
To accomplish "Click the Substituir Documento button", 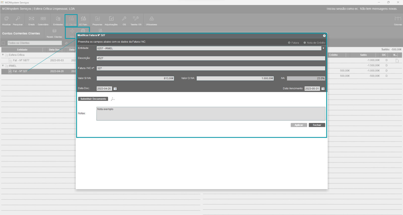I will point(93,99).
